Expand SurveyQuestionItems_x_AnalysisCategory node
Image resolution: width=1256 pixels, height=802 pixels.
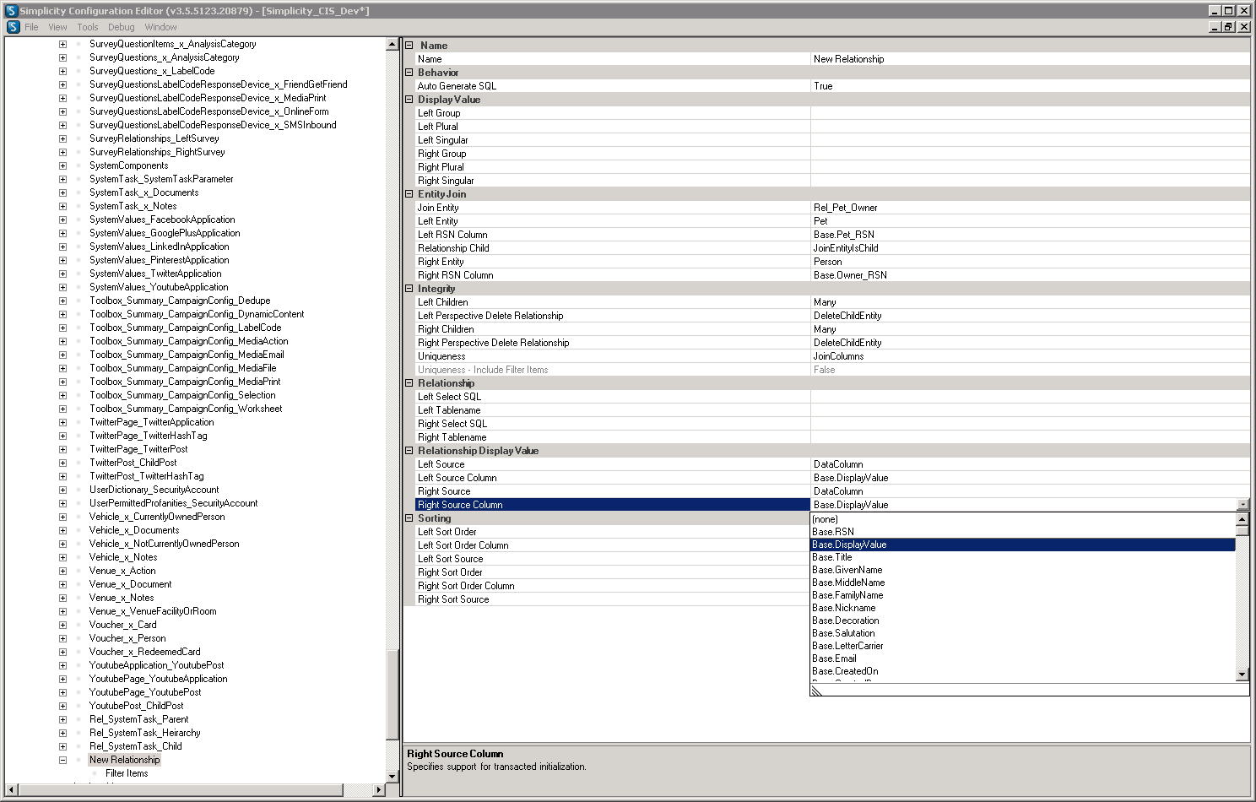point(62,44)
